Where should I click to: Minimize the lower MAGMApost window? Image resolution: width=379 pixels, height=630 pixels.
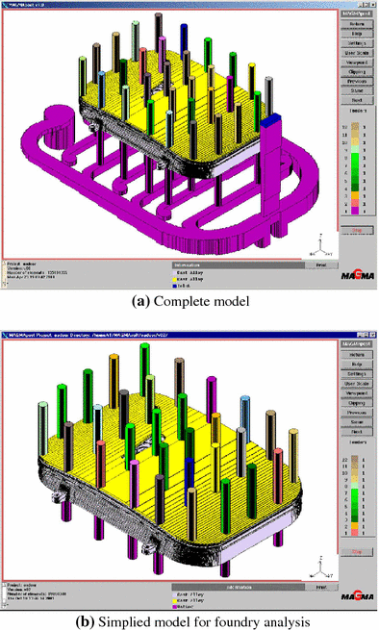click(x=361, y=335)
